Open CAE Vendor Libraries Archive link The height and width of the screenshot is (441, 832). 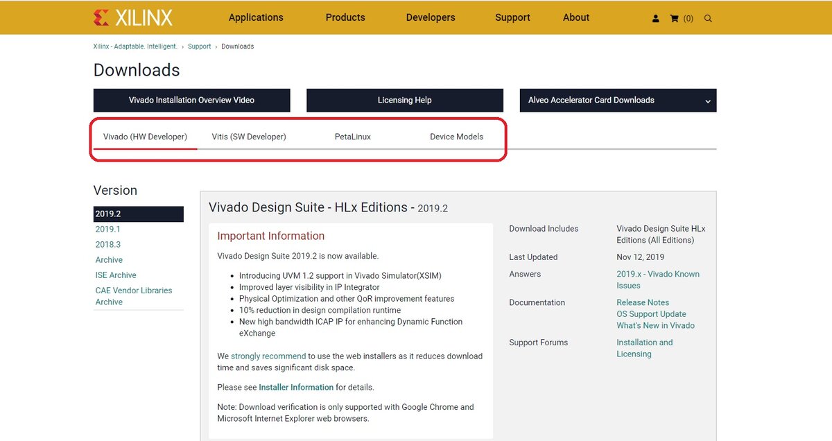coord(134,296)
